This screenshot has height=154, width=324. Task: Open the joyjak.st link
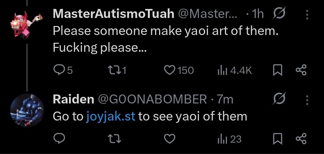[x=111, y=116]
